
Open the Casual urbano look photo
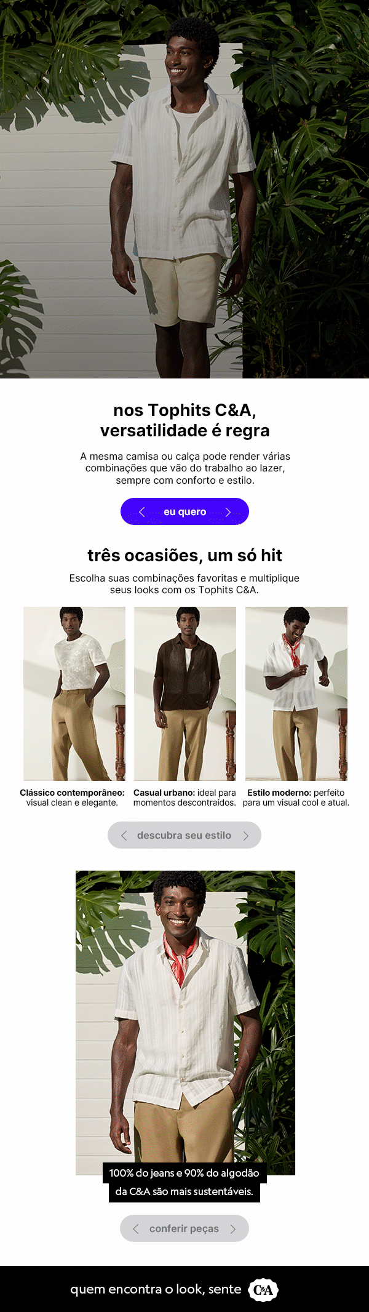(x=185, y=694)
